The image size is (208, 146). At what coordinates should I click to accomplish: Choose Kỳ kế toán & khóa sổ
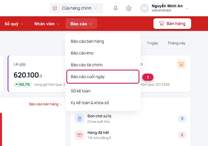(x=103, y=103)
